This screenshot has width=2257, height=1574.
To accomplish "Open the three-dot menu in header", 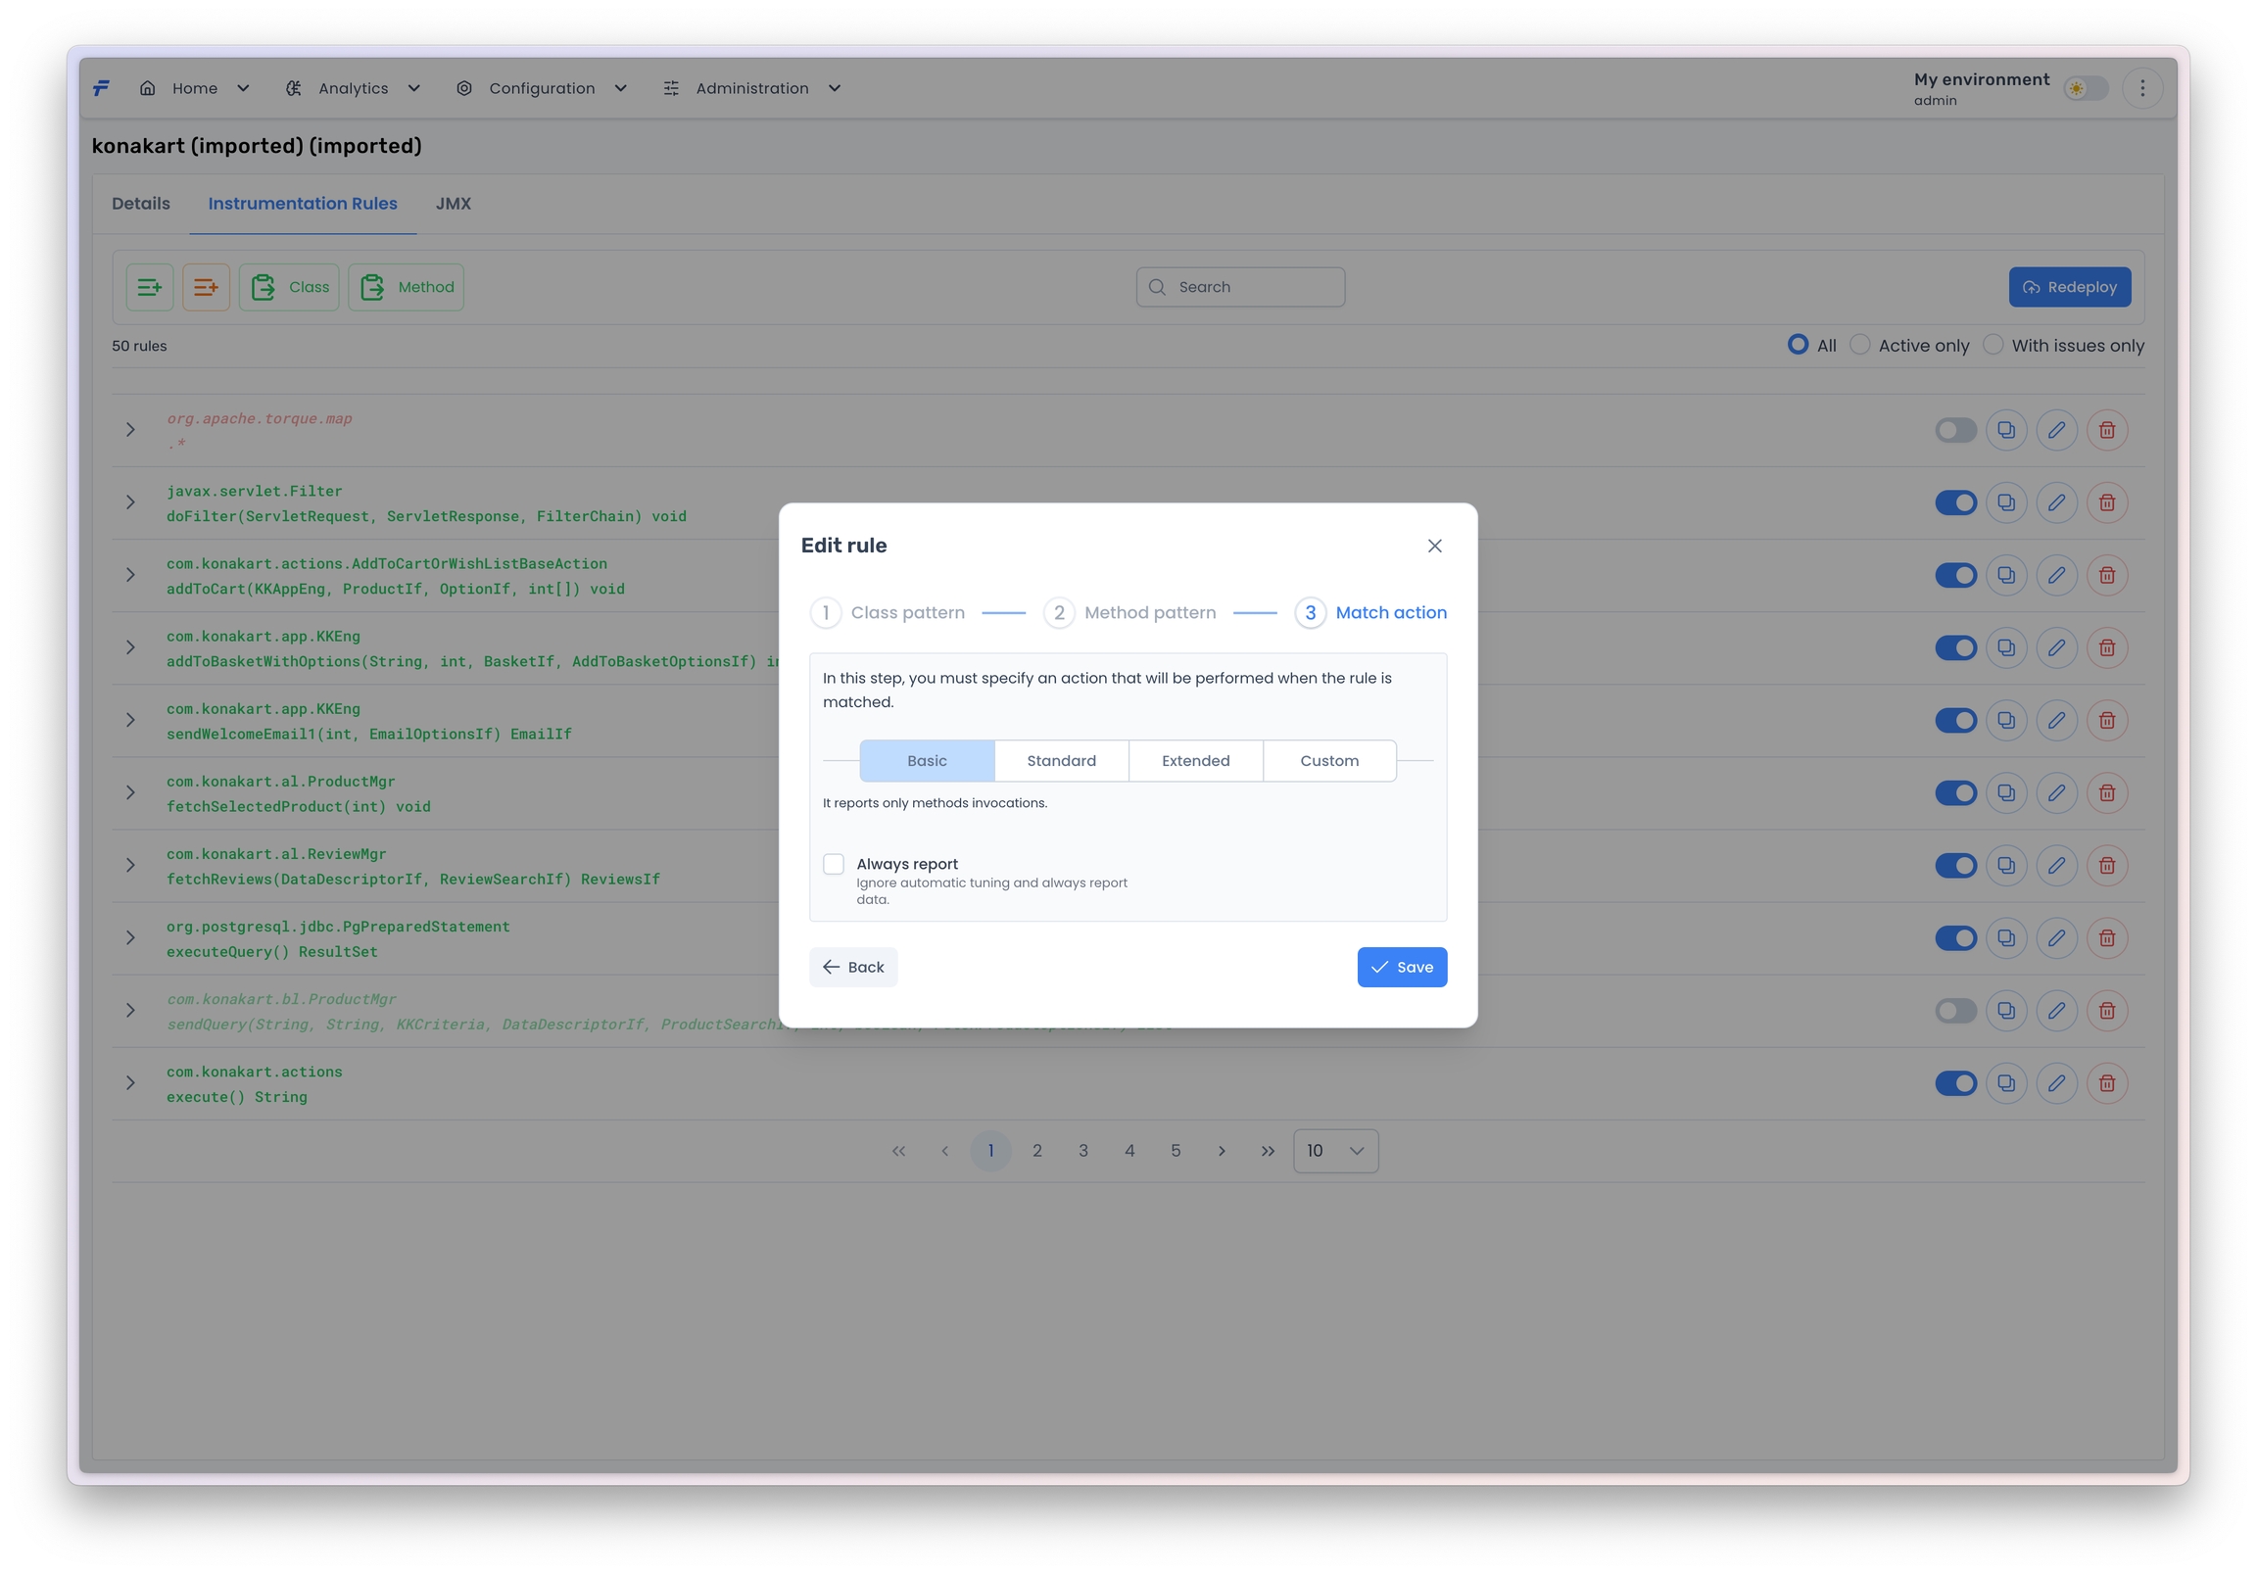I will pyautogui.click(x=2142, y=88).
